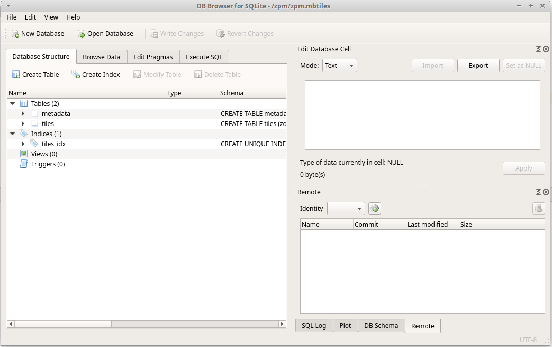The image size is (552, 347).
Task: Select the 'CREATE TABLE metada' schema cell
Action: [252, 113]
